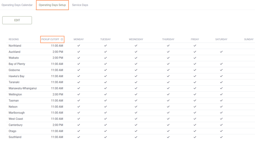Click Auckland Saturday checkmark
The width and height of the screenshot is (255, 141).
click(x=221, y=52)
